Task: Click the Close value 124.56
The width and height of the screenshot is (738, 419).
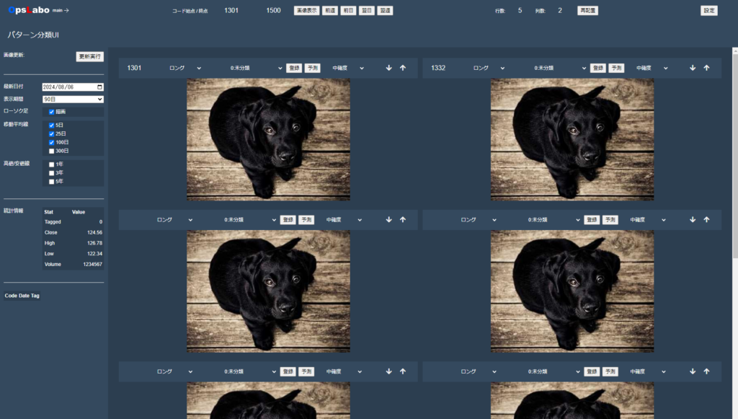Action: coord(94,232)
